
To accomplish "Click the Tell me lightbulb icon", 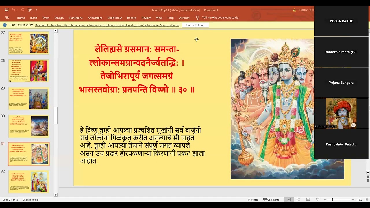I will pos(198,18).
